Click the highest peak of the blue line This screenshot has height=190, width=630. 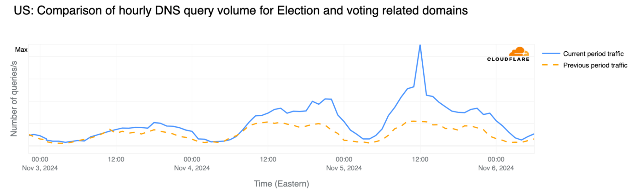coord(420,45)
